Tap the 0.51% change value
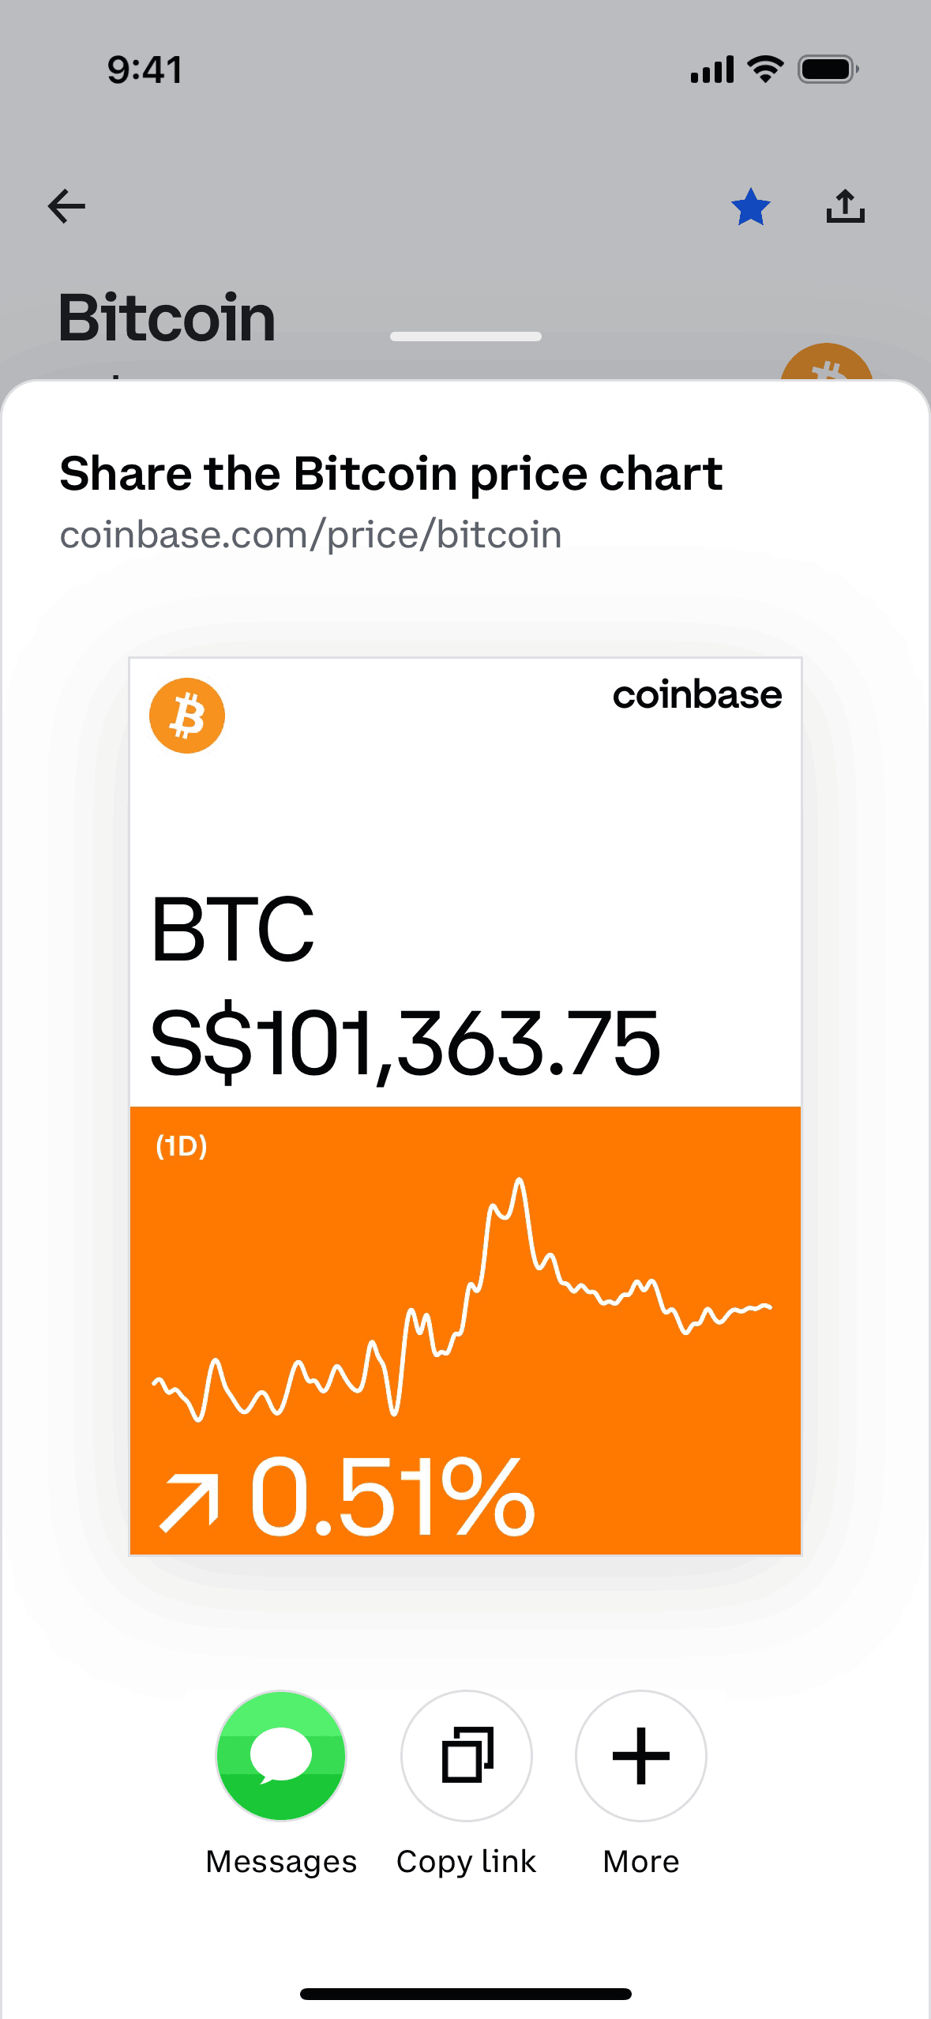 pyautogui.click(x=392, y=1498)
